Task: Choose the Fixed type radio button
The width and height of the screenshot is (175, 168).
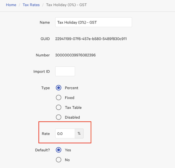Action: pyautogui.click(x=59, y=98)
